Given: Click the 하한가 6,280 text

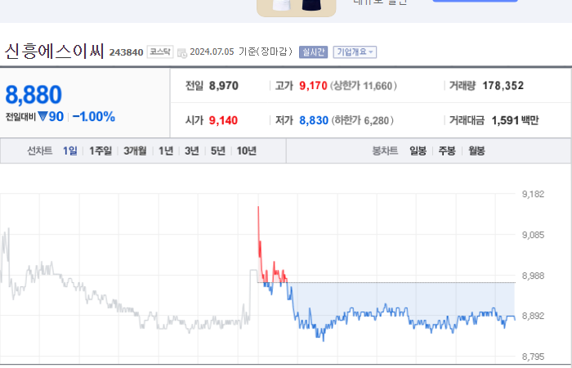Looking at the screenshot, I should [x=363, y=120].
